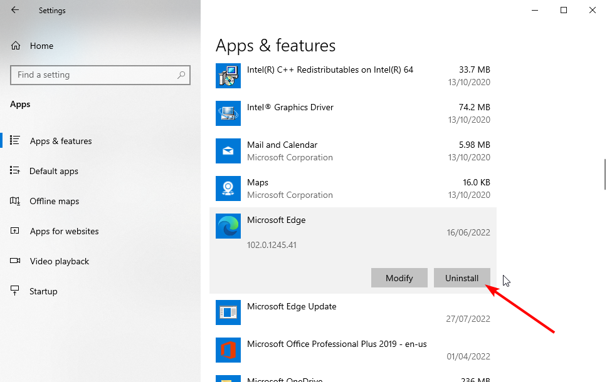The height and width of the screenshot is (382, 607).
Task: Click the Microsoft OneDrive icon
Action: (228, 378)
